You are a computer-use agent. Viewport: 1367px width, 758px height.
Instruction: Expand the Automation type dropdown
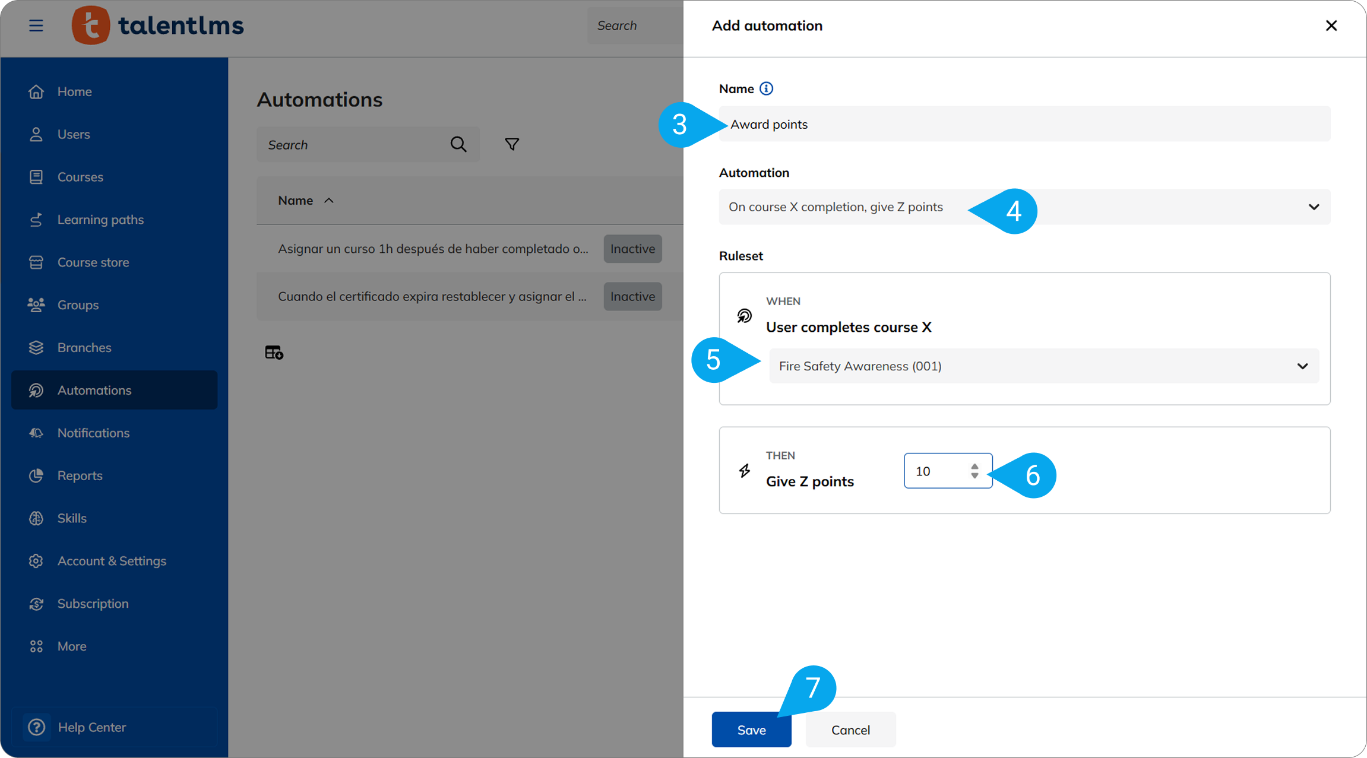click(1313, 207)
